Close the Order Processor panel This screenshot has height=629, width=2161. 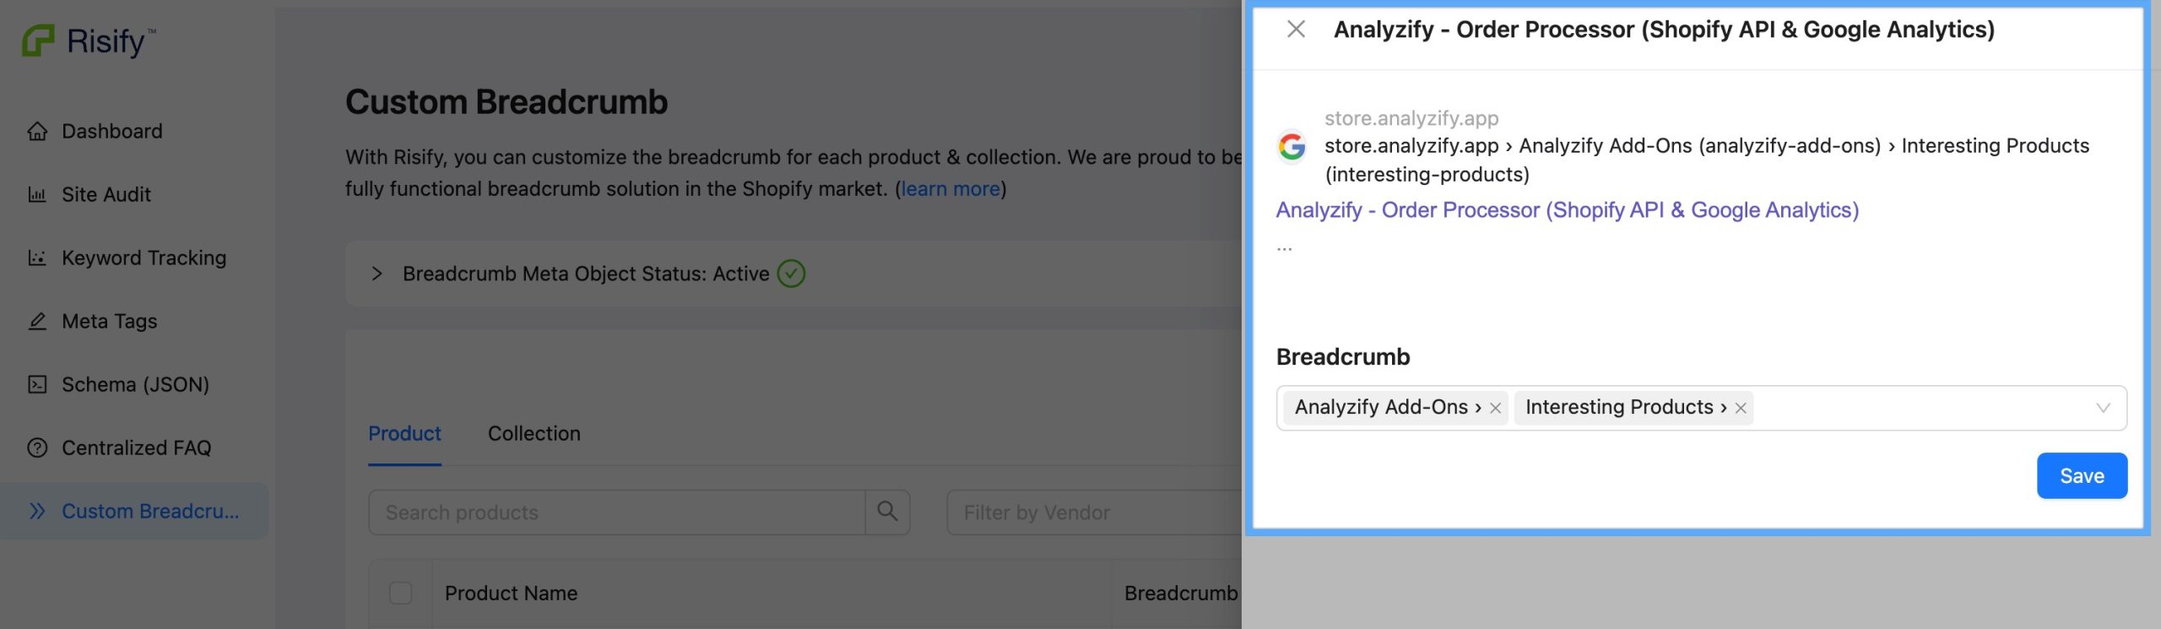coord(1296,30)
